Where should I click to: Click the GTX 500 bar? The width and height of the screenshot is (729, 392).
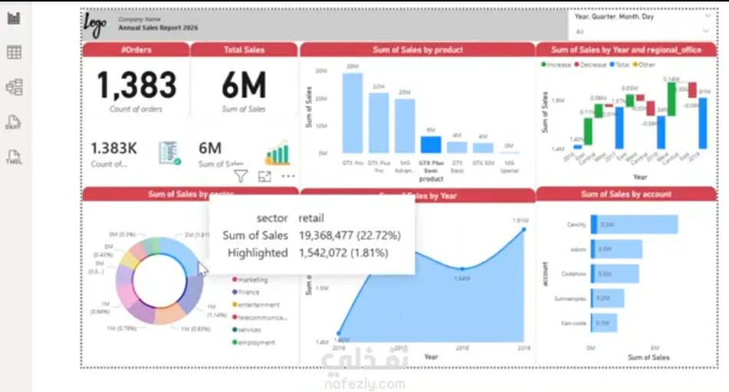(x=483, y=149)
